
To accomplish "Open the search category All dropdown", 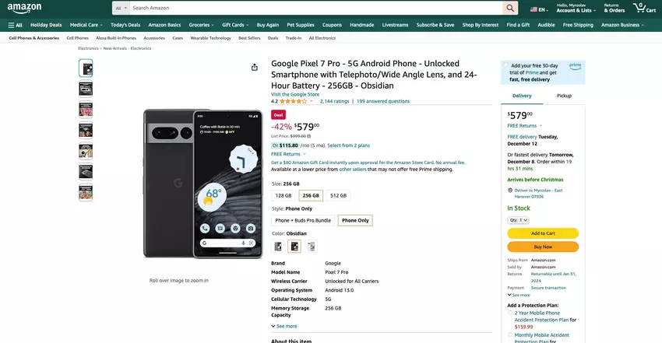I will pyautogui.click(x=120, y=8).
